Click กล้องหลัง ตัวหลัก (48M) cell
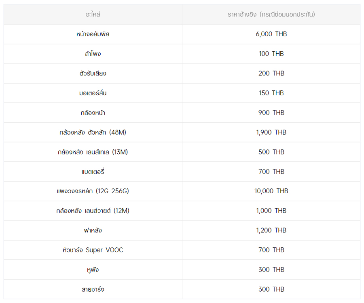This screenshot has height=303, width=364. click(x=93, y=132)
